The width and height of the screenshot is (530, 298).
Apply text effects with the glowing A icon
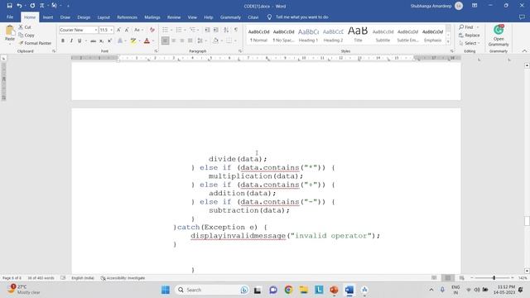click(x=120, y=41)
